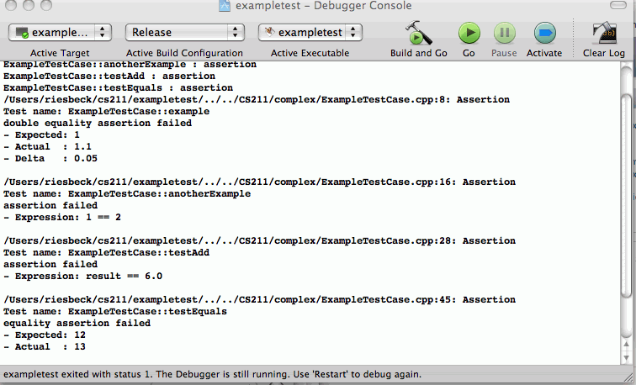
Task: Click the scrollbar up arrow
Action: [627, 345]
